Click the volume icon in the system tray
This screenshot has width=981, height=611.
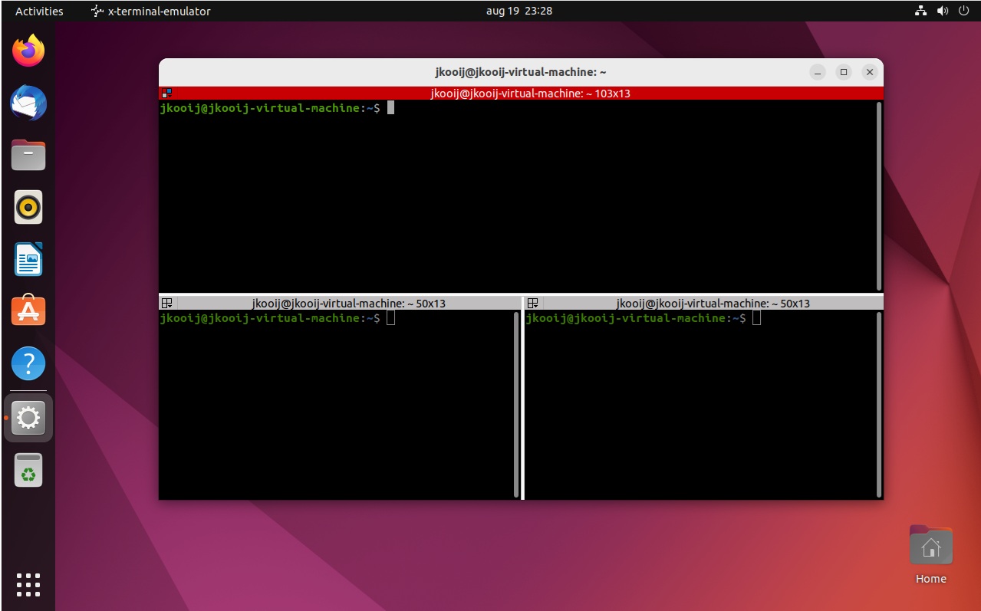point(943,11)
